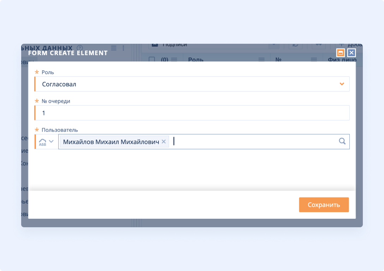
Task: Open the hamburger menu in left panel header
Action: [x=114, y=48]
